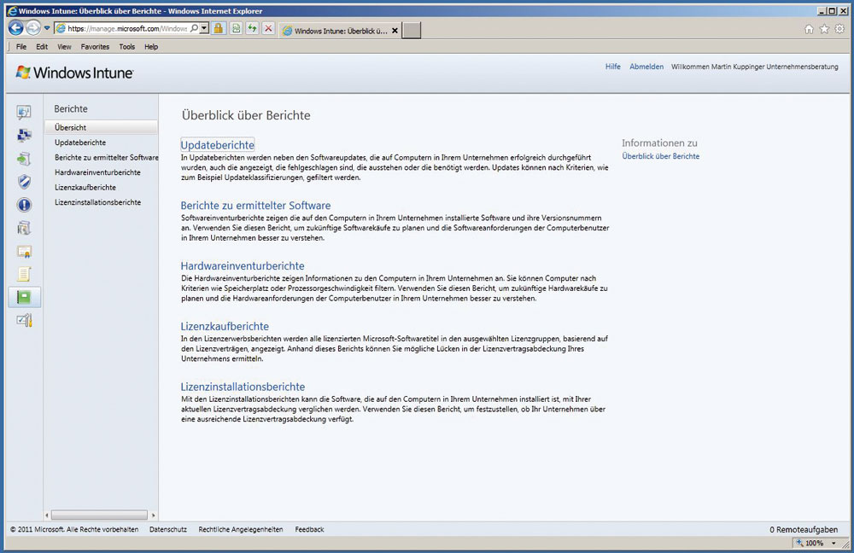Click the navigation pane horizontal scrollbar thumb

(99, 515)
